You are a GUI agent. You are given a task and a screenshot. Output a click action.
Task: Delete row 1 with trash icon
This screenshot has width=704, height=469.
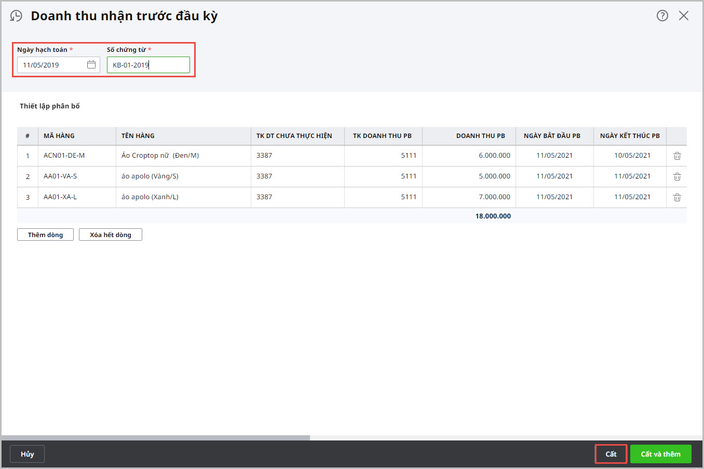[677, 156]
